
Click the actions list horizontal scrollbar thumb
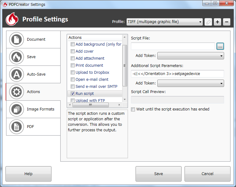[x=91, y=105]
